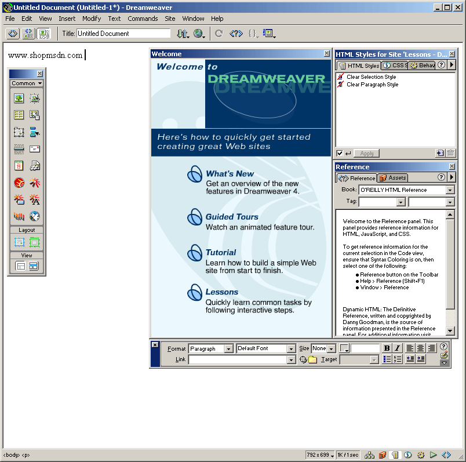
Task: Select the Draw Layer object
Action: tap(19, 132)
